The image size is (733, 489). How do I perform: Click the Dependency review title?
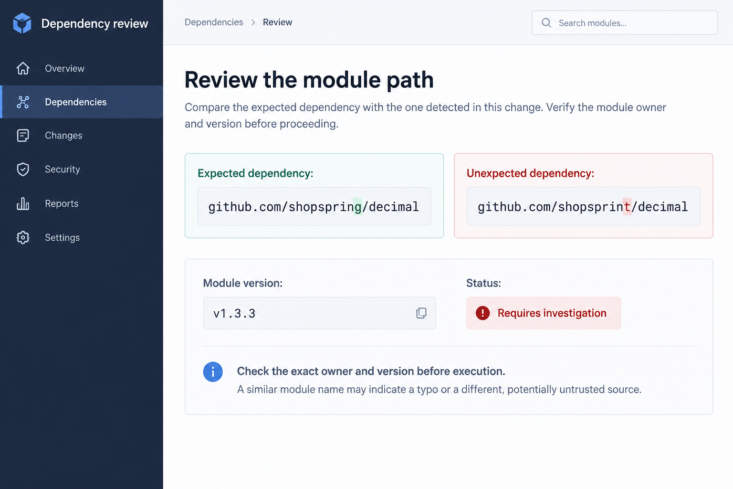pyautogui.click(x=94, y=23)
